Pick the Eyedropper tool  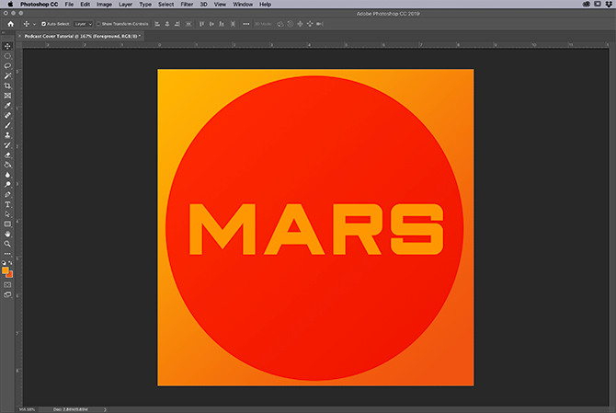[x=7, y=106]
